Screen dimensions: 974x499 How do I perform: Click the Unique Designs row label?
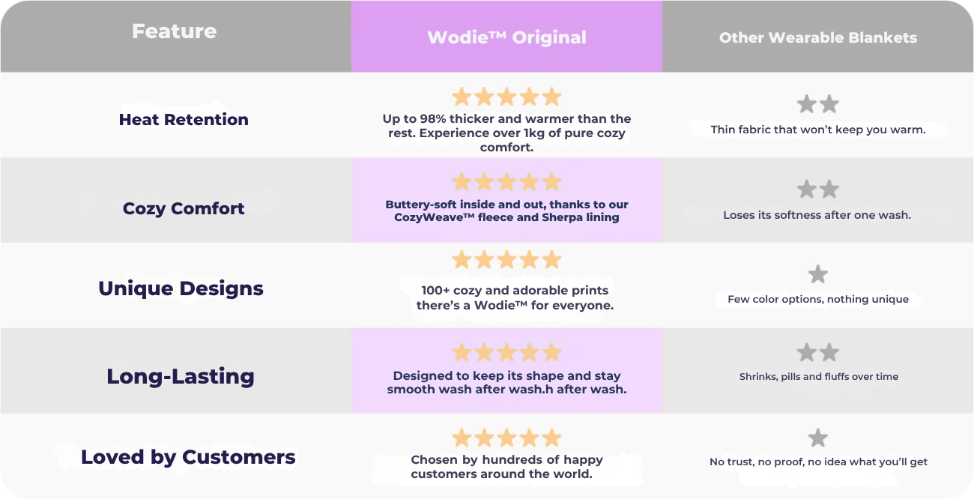click(181, 288)
